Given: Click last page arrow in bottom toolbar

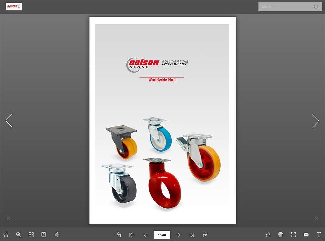Looking at the screenshot, I should (191, 235).
